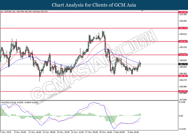Click the MACD scale value 0.00
The image size is (188, 134).
tap(181, 116)
